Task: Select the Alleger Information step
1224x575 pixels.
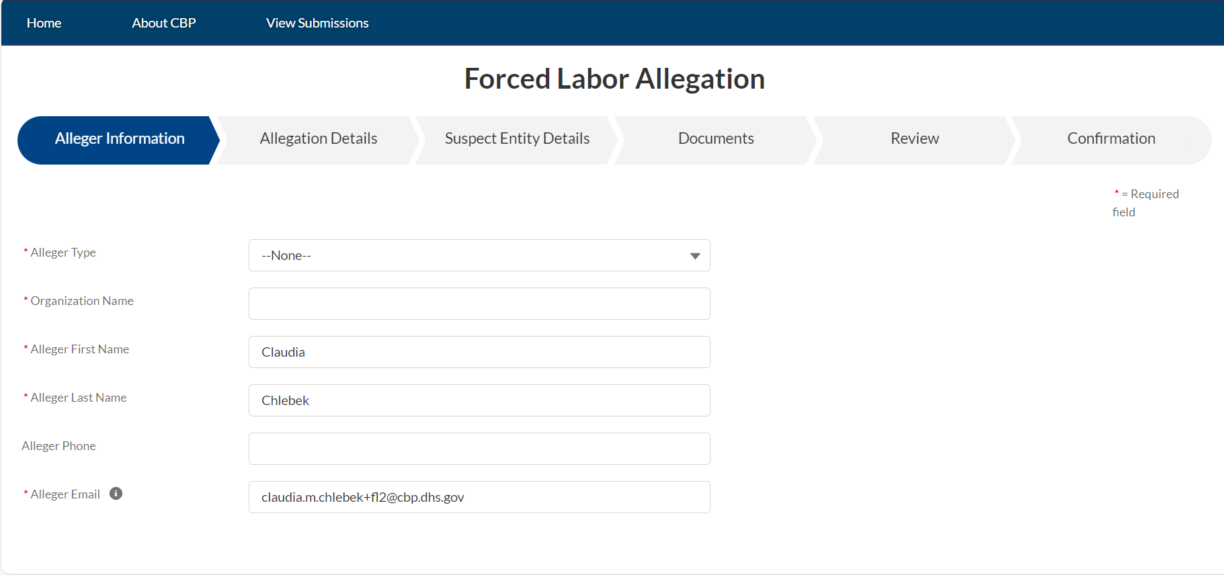Action: (120, 139)
